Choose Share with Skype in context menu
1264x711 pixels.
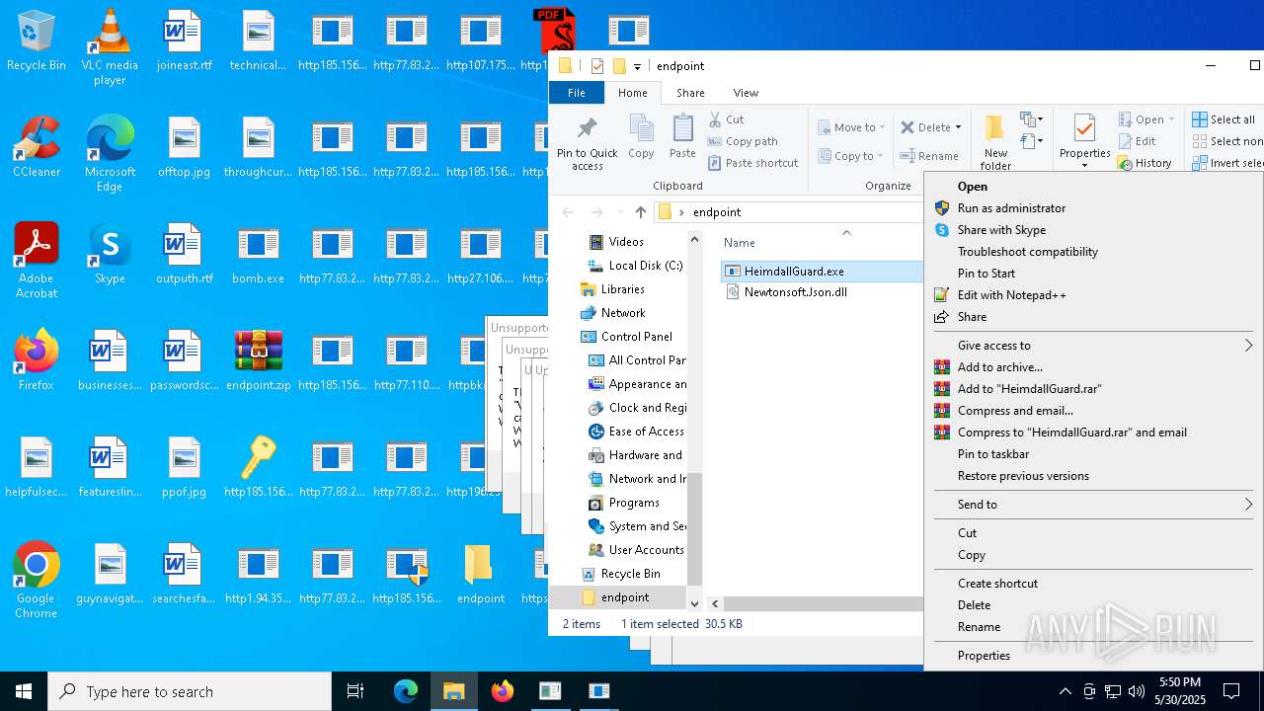1094,230
